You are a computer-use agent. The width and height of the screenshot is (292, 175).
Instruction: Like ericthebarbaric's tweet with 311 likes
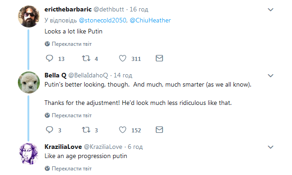(x=123, y=58)
